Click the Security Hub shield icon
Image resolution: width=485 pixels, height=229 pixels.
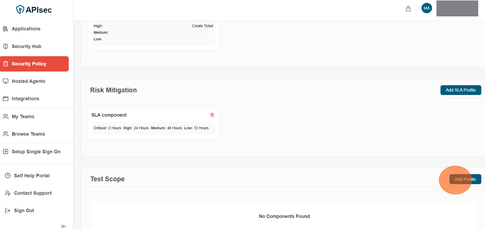(6, 46)
